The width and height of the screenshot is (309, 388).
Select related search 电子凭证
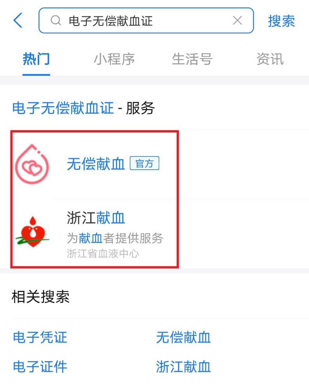[x=40, y=338]
